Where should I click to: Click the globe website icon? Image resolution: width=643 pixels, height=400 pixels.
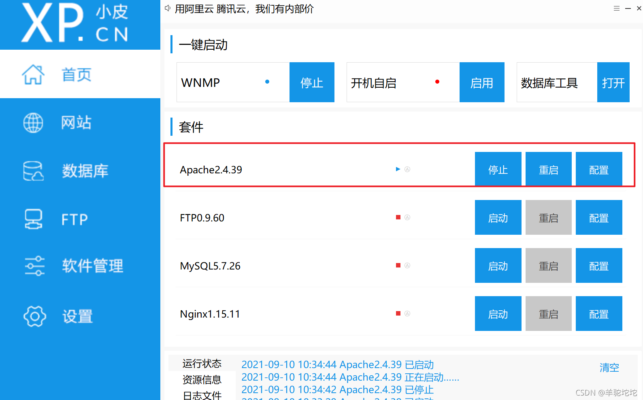(33, 123)
